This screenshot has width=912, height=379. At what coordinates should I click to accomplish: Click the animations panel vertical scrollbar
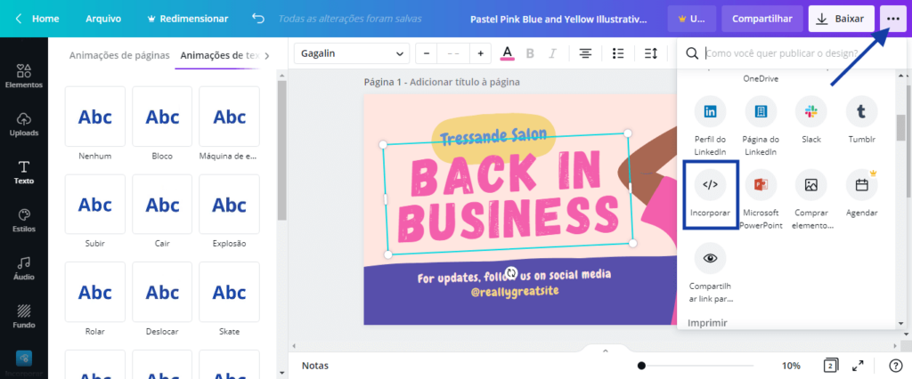(x=281, y=150)
